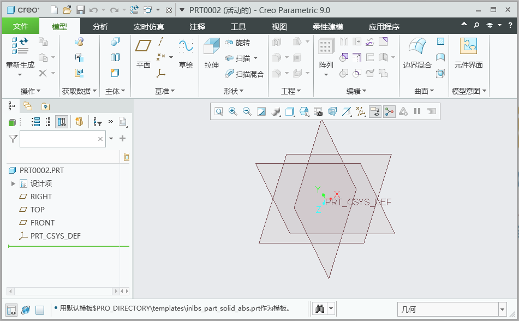Open the view manager icon
This screenshot has height=321, width=519.
coord(318,111)
